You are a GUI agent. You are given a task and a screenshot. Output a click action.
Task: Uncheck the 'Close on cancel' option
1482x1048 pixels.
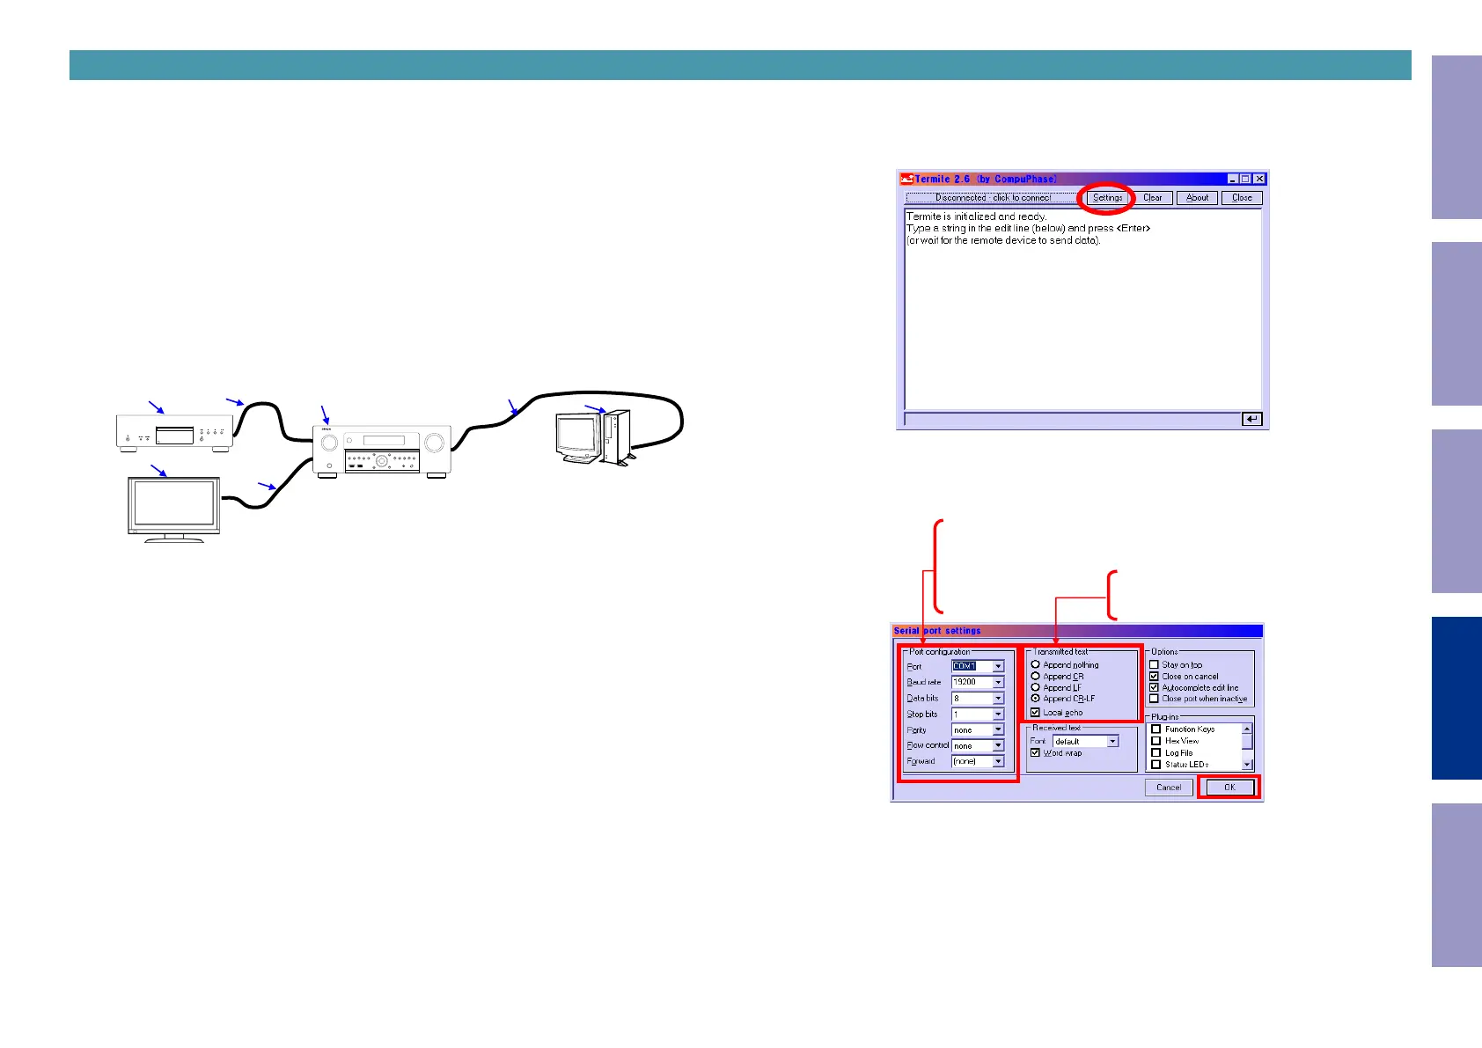tap(1155, 676)
